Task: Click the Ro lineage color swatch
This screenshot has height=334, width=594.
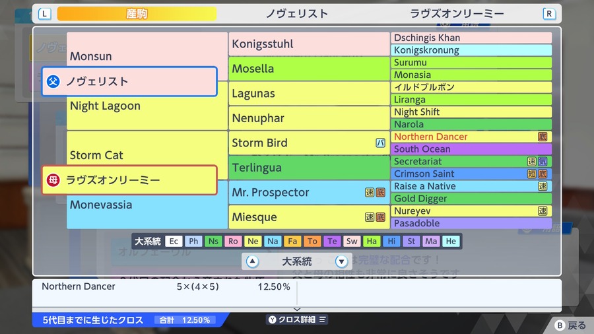Action: click(x=233, y=241)
